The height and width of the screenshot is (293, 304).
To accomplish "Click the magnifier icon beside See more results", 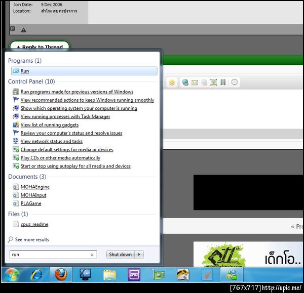I will tap(11, 239).
